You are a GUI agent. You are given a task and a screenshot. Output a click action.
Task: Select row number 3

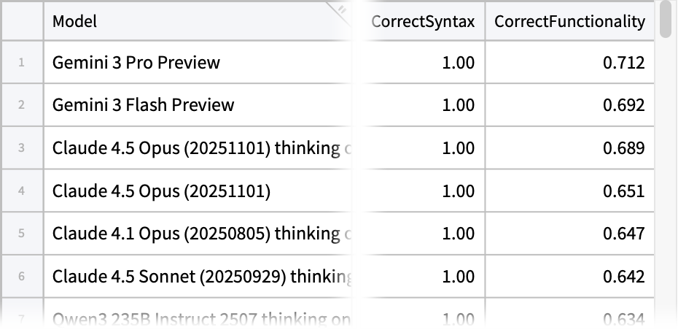[22, 148]
